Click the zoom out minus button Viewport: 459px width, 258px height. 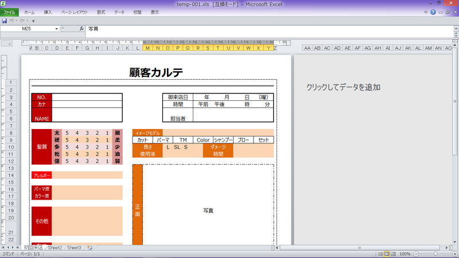point(415,253)
